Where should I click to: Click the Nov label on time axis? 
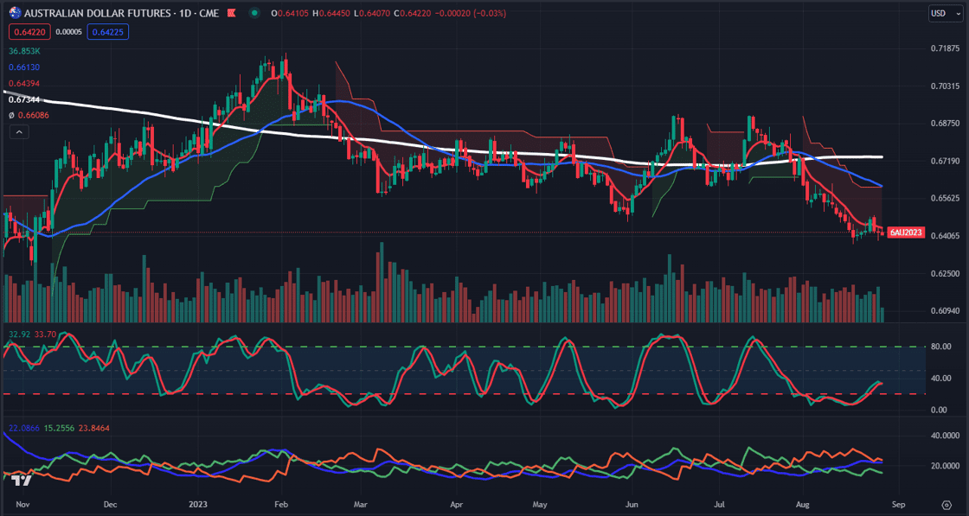(x=22, y=503)
